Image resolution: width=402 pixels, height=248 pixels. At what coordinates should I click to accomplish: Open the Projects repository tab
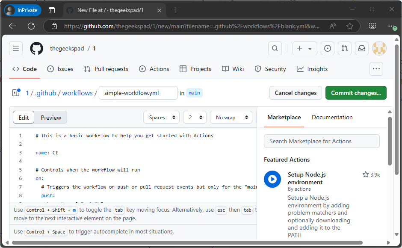coord(195,69)
